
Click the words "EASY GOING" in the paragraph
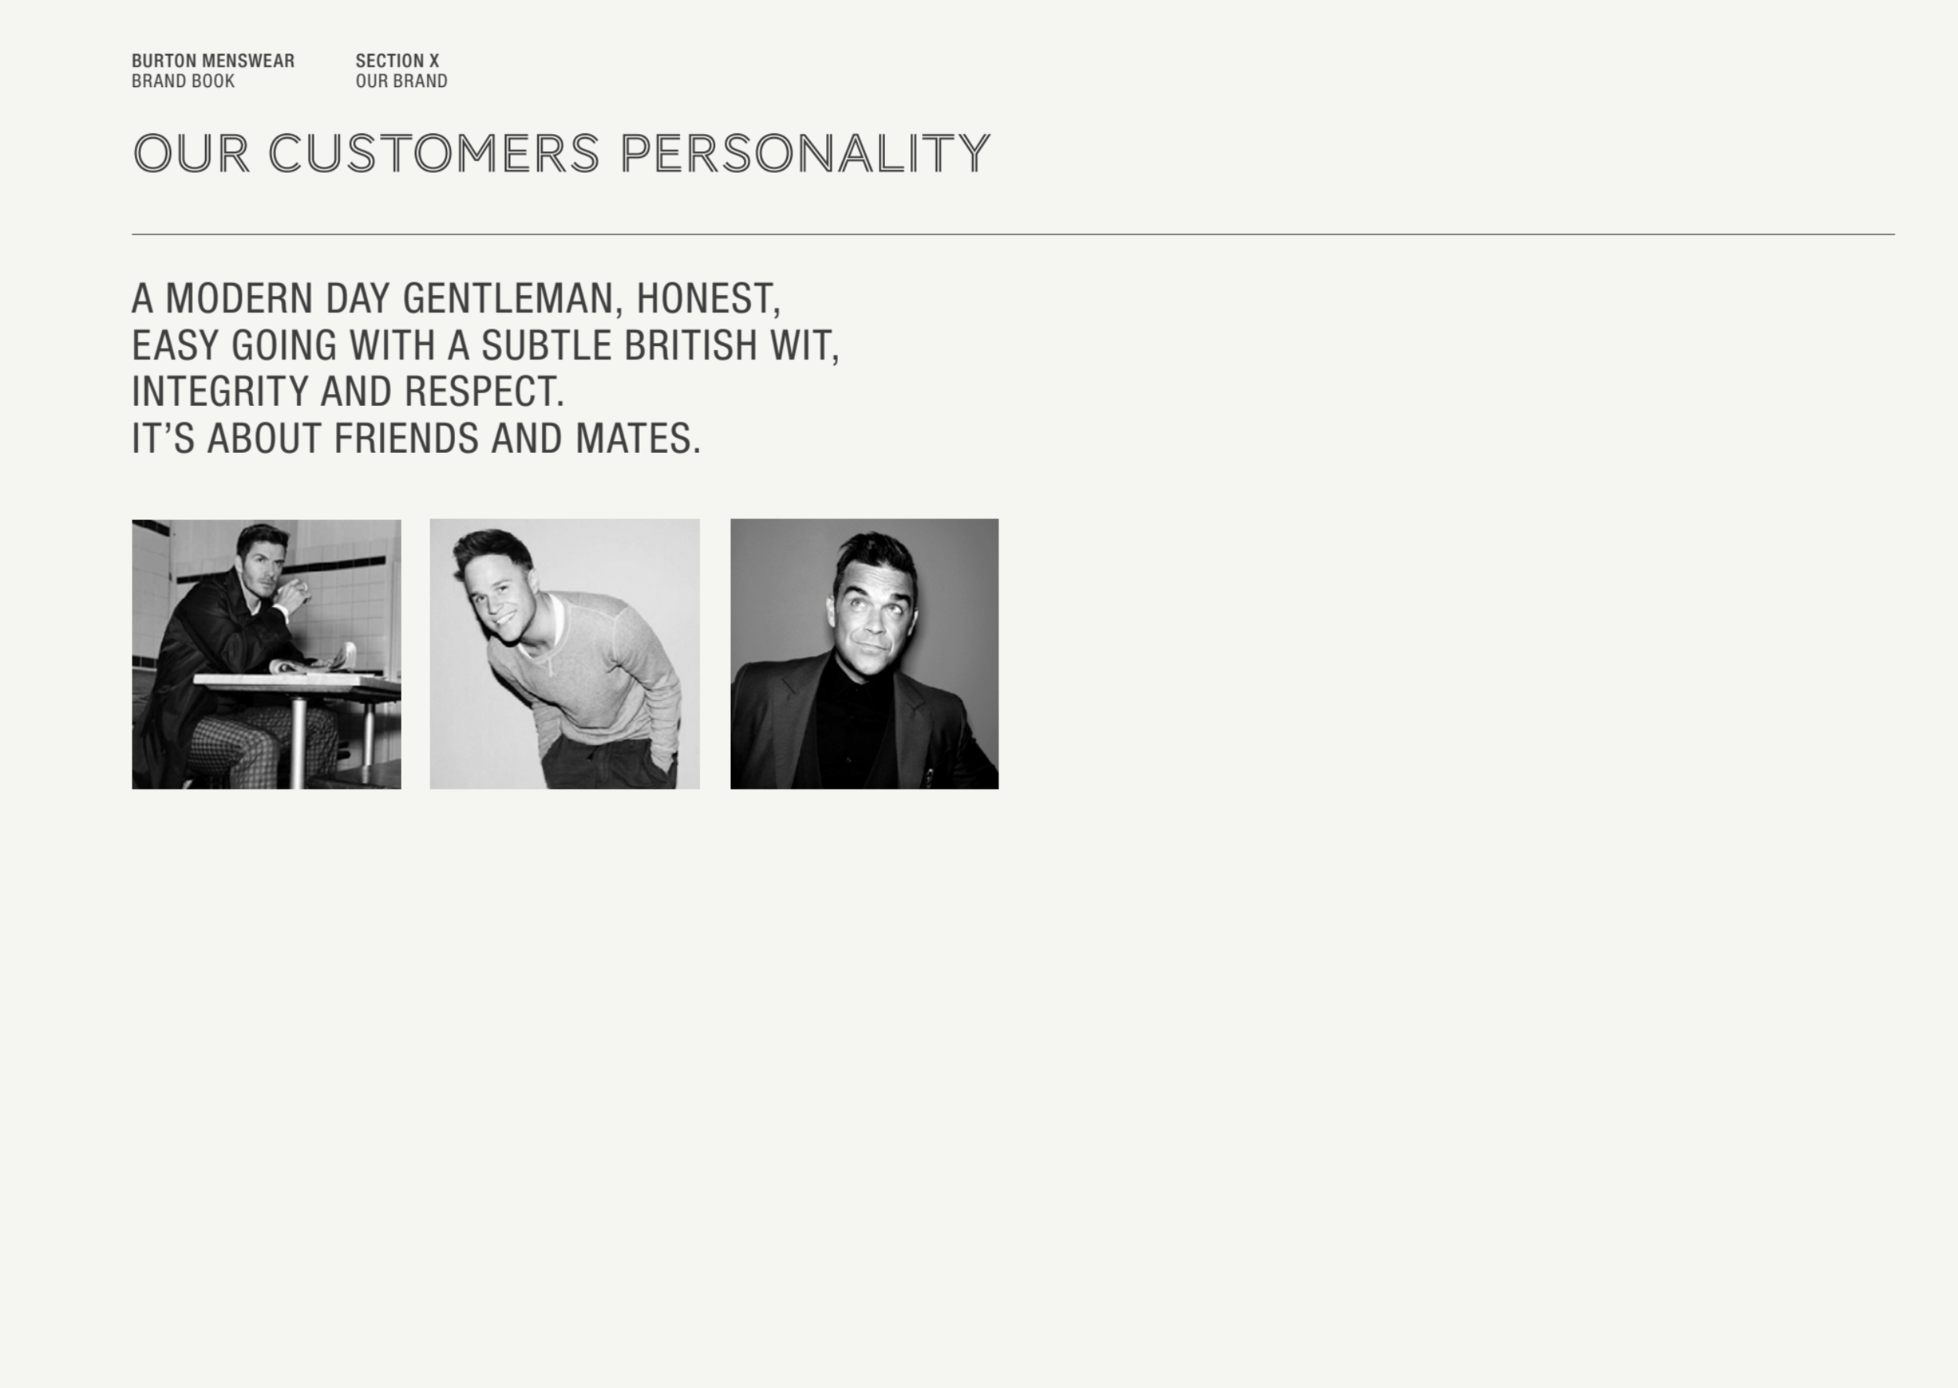point(234,345)
